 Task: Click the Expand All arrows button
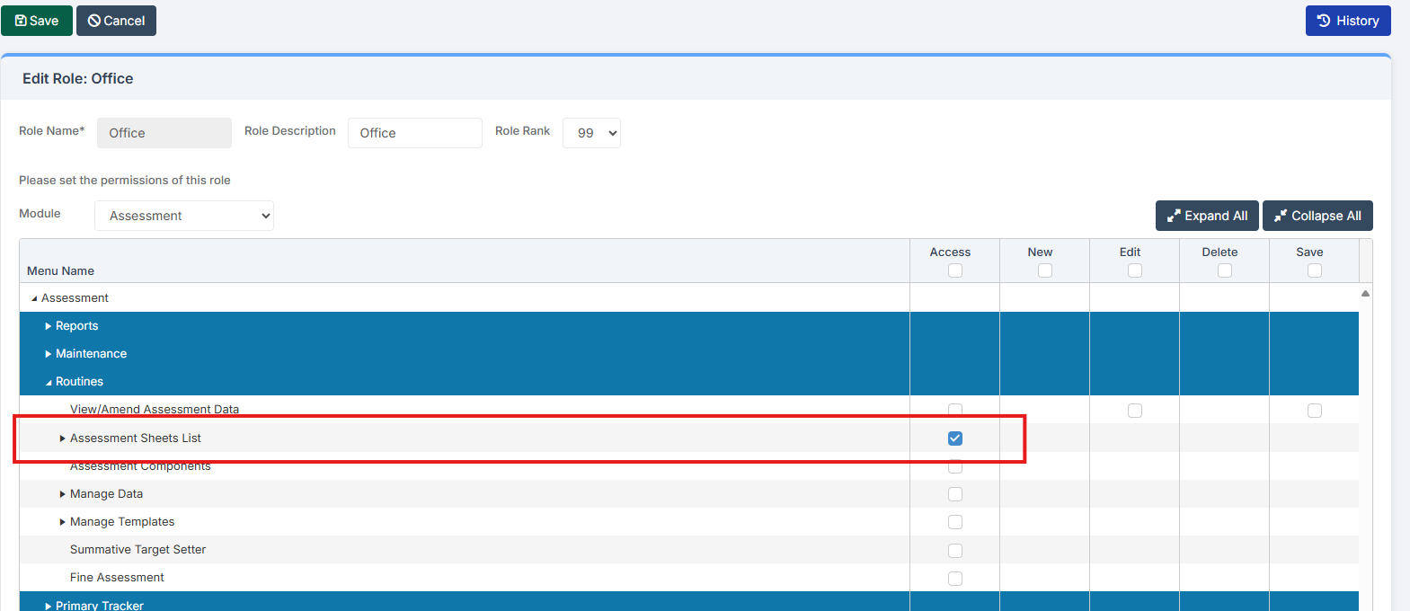point(1206,216)
